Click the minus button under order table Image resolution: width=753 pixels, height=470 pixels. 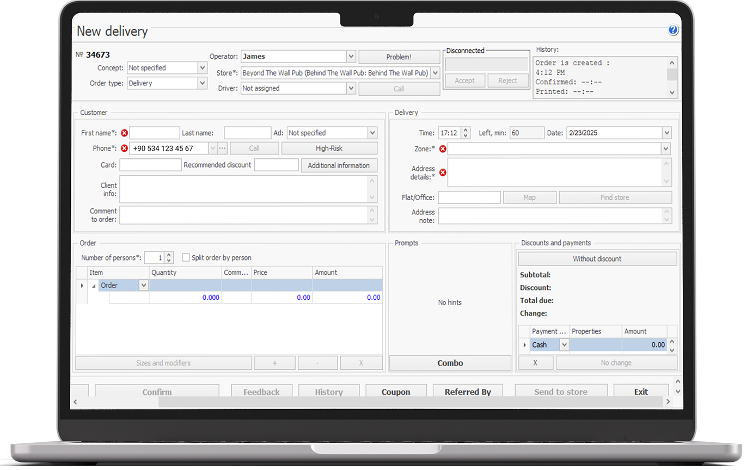(x=317, y=363)
